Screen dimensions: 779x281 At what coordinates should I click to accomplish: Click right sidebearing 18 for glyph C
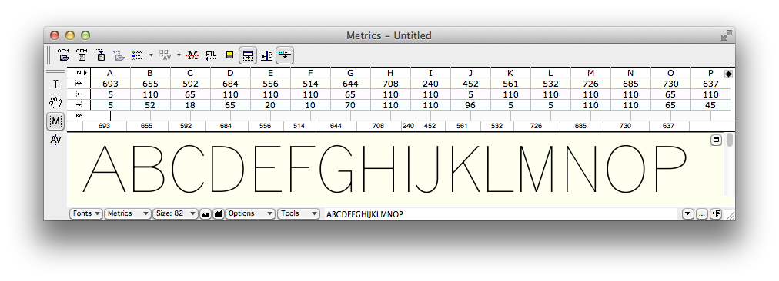(190, 105)
